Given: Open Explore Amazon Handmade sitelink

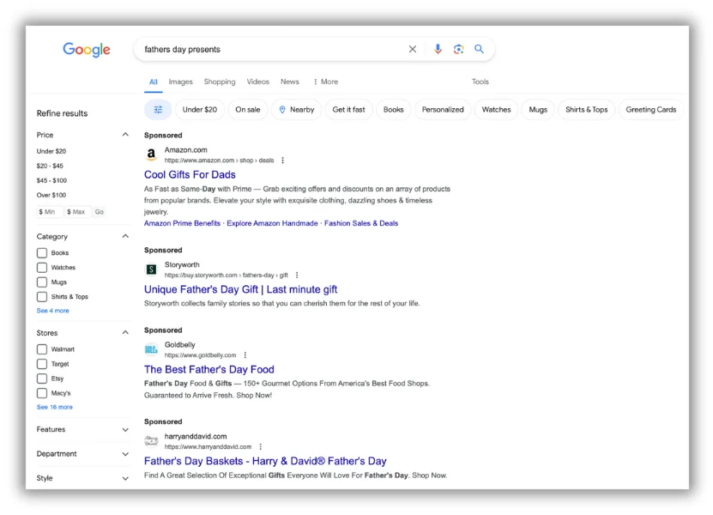Looking at the screenshot, I should pyautogui.click(x=272, y=223).
